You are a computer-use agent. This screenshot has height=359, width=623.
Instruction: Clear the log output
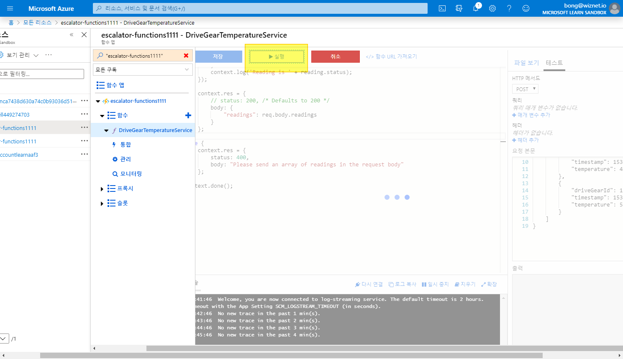pos(465,284)
